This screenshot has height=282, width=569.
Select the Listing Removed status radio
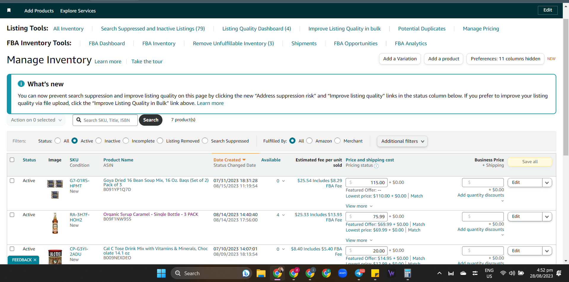[160, 141]
